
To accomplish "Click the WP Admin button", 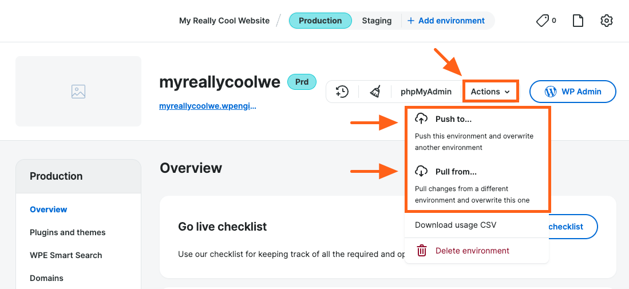I will (572, 92).
